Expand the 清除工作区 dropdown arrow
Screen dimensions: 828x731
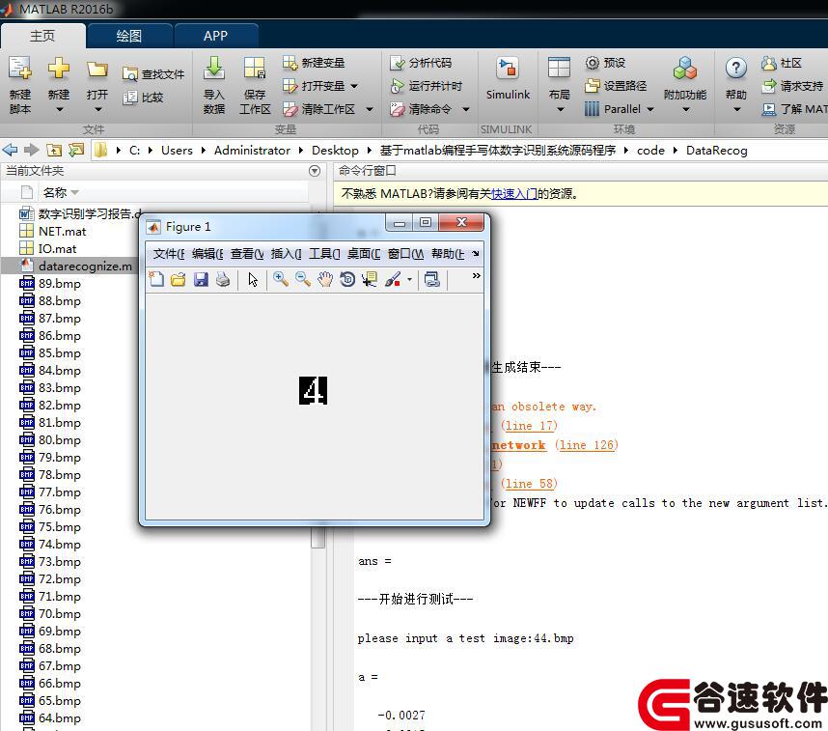(x=370, y=109)
